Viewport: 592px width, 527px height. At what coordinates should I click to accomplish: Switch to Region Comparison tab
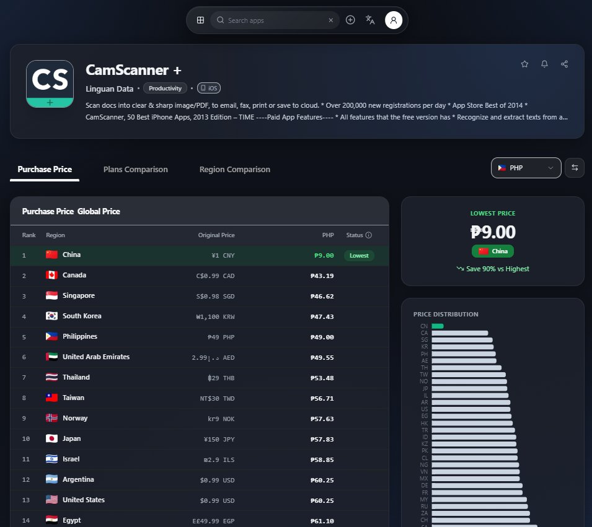[x=235, y=170]
